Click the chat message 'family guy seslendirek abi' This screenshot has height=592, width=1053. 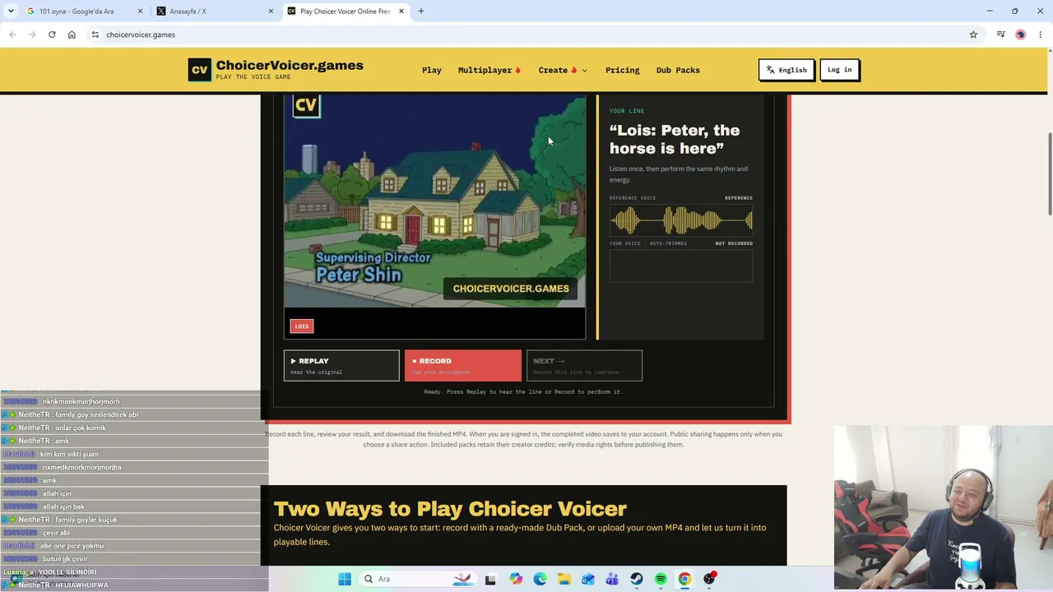click(97, 414)
